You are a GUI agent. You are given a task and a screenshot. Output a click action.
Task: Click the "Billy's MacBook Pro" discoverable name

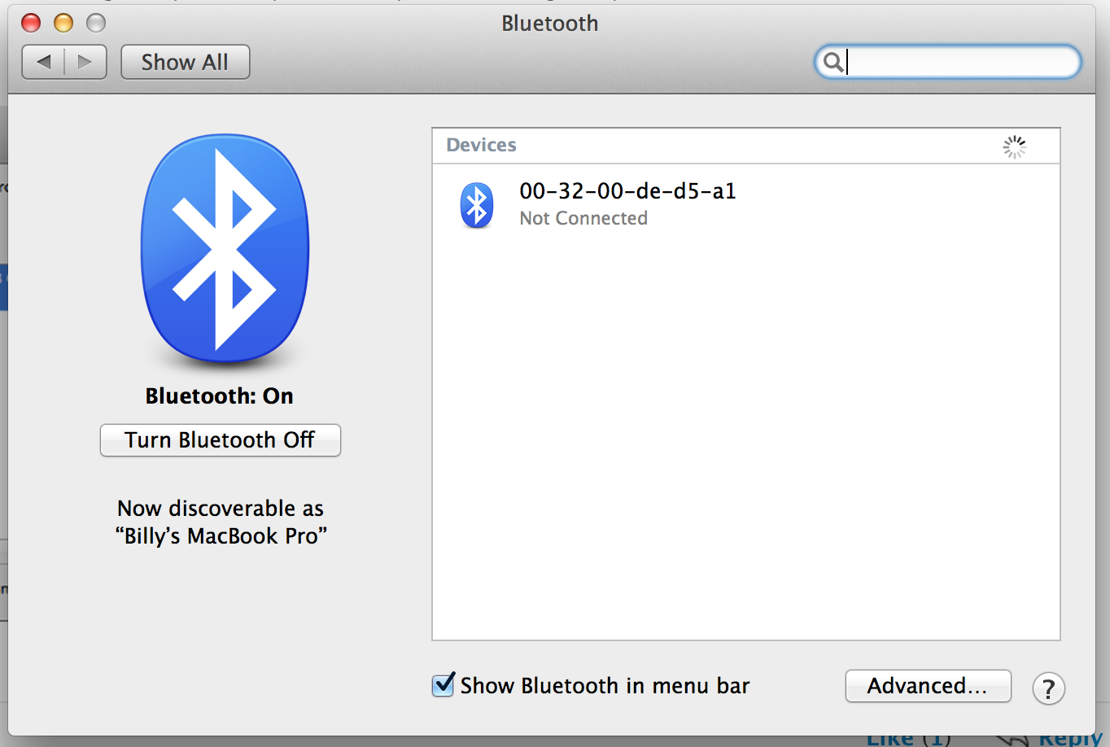click(x=221, y=536)
